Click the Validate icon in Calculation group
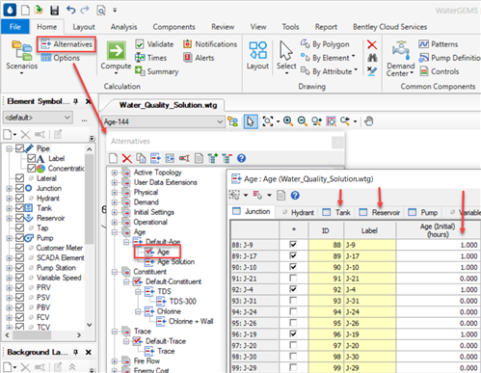Viewport: 481px width, 373px height. coord(140,44)
